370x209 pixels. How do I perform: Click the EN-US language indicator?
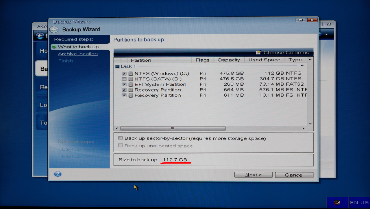[x=359, y=203]
